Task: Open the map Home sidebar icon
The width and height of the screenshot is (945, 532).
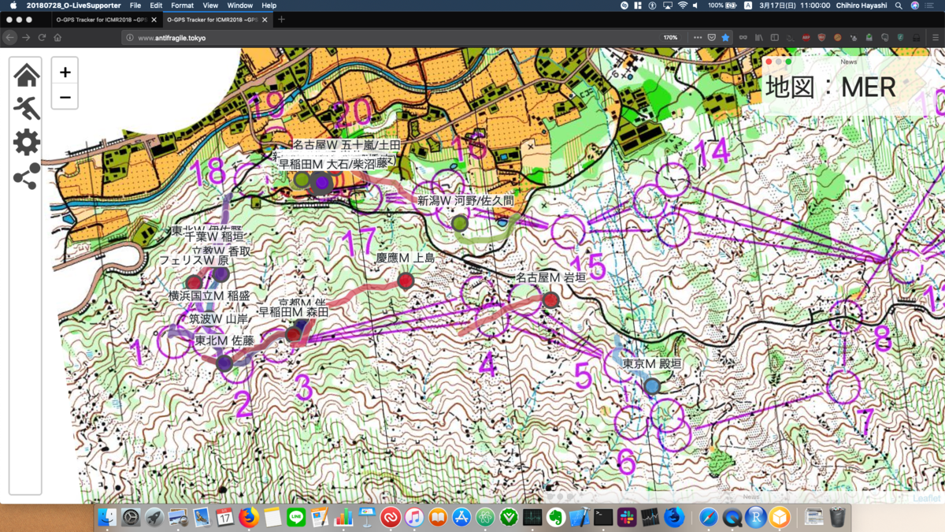Action: (x=27, y=75)
